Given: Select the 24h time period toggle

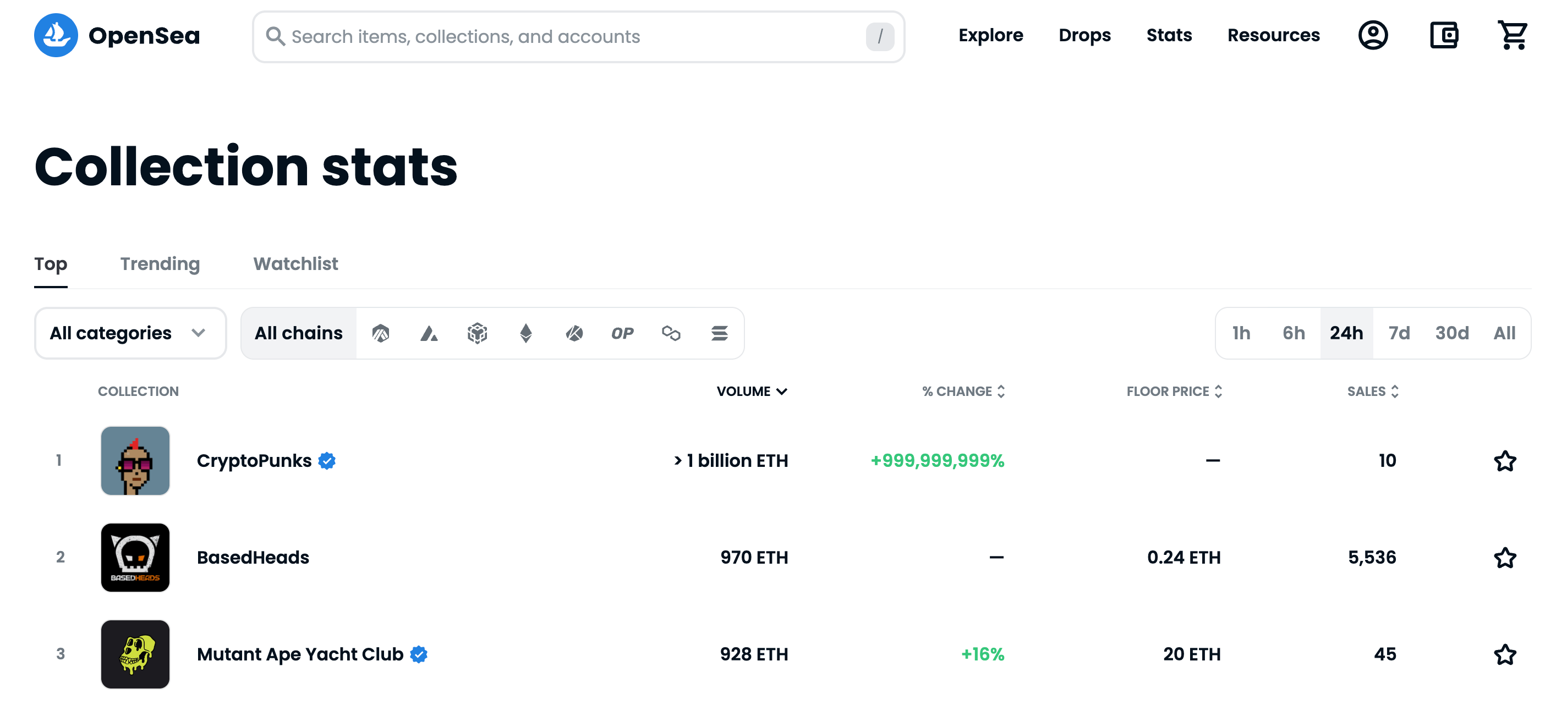Looking at the screenshot, I should pos(1347,333).
